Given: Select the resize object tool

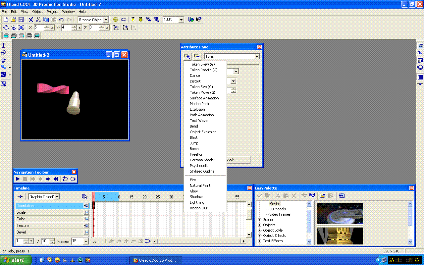Looking at the screenshot, I should [x=21, y=27].
